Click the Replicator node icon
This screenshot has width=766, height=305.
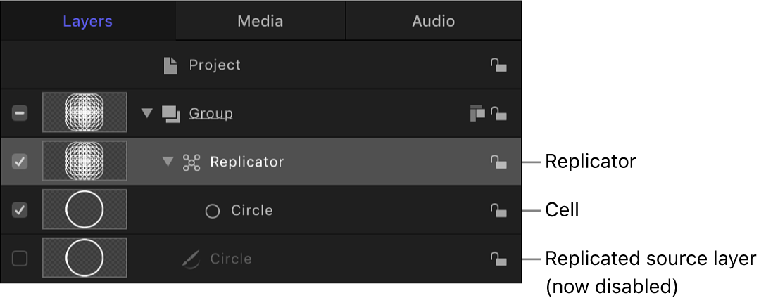point(191,163)
